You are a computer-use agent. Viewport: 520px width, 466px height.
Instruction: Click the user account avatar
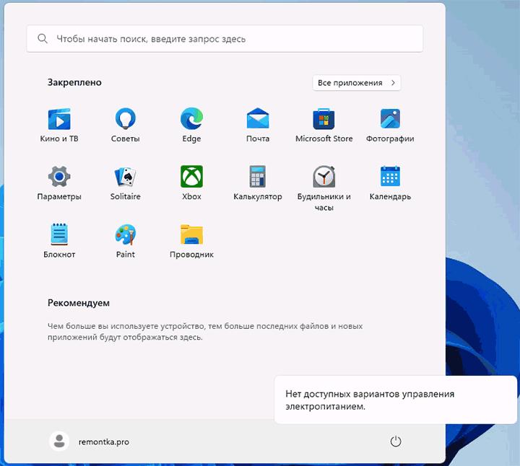59,441
